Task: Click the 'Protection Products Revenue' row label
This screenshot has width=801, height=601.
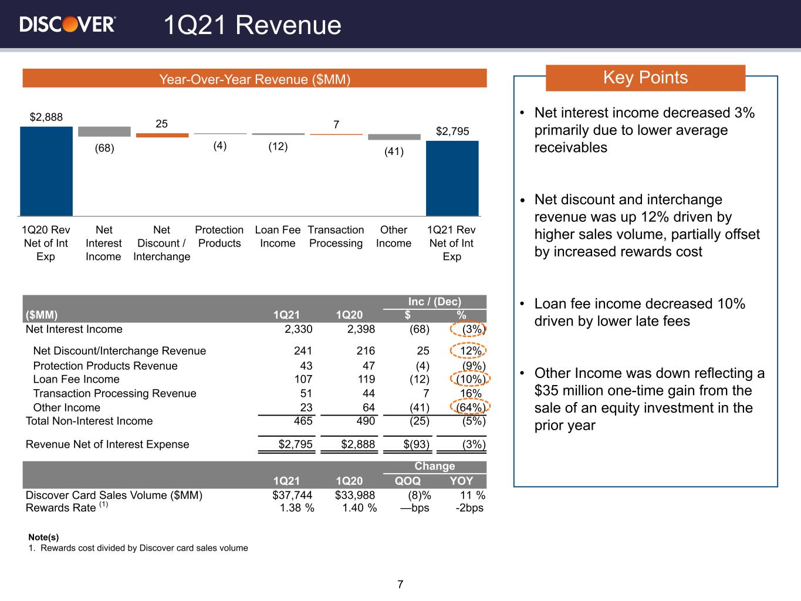Action: [105, 366]
